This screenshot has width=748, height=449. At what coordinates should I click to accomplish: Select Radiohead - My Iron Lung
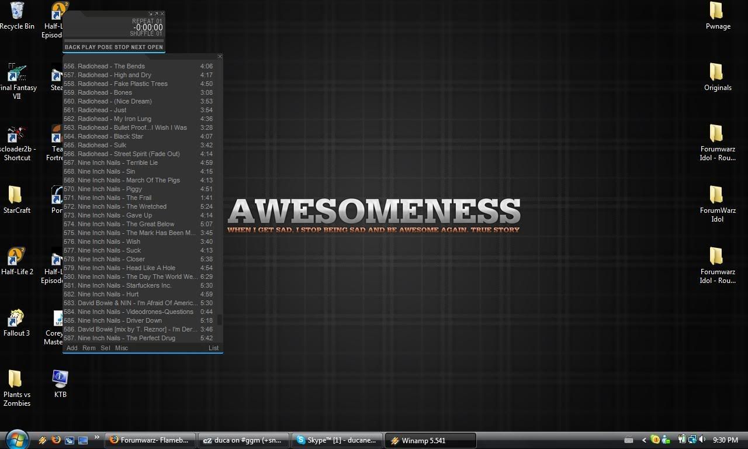tap(138, 119)
